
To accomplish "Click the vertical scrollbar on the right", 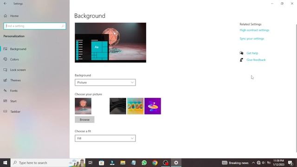I will [x=296, y=88].
